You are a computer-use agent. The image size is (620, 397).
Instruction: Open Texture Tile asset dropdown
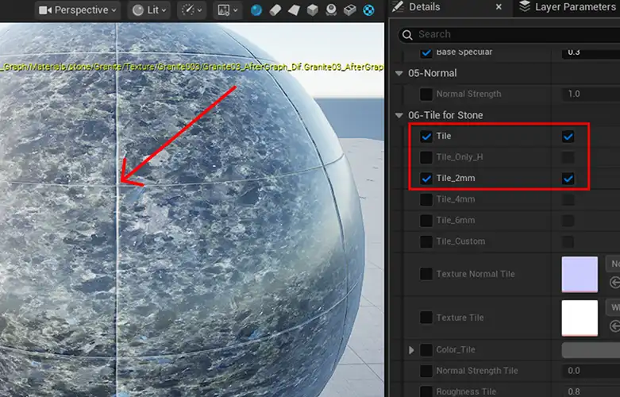(x=613, y=307)
